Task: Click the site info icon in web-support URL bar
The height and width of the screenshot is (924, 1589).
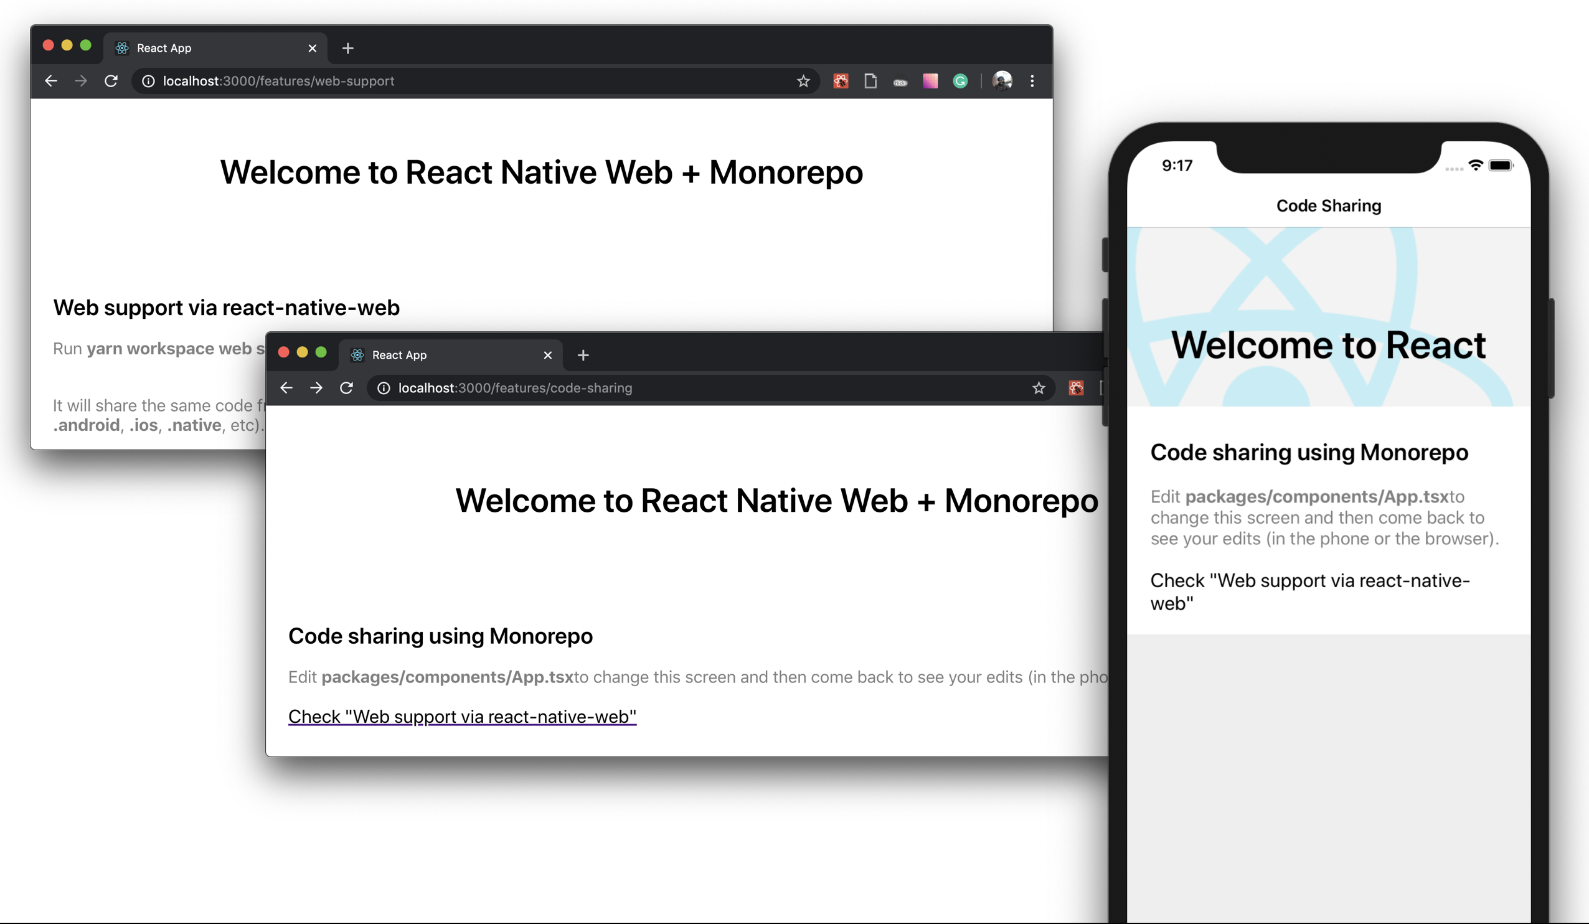Action: [x=148, y=81]
